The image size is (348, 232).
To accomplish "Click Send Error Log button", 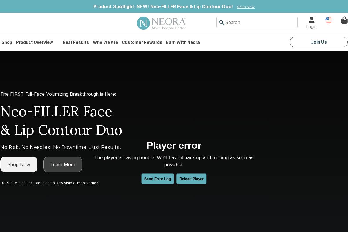I will (157, 179).
